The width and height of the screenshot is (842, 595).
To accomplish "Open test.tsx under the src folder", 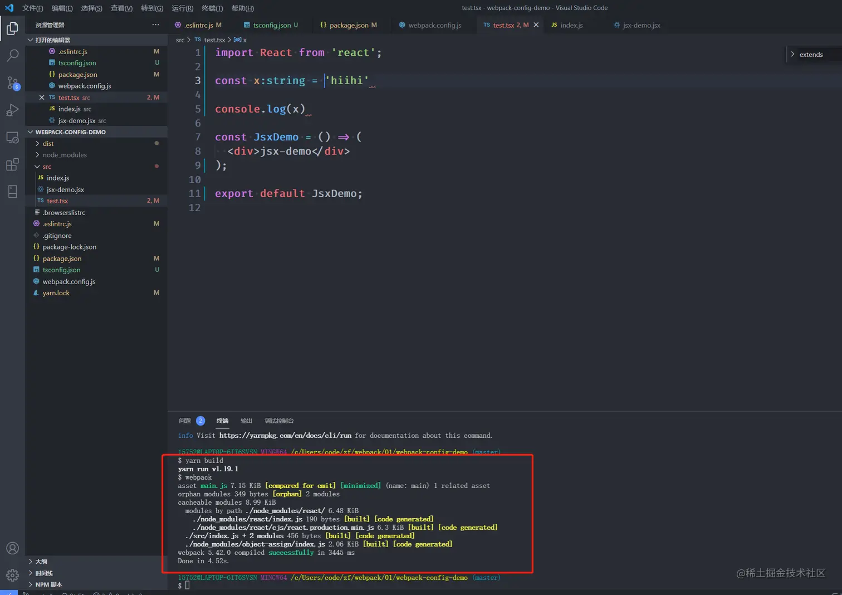I will coord(96,201).
